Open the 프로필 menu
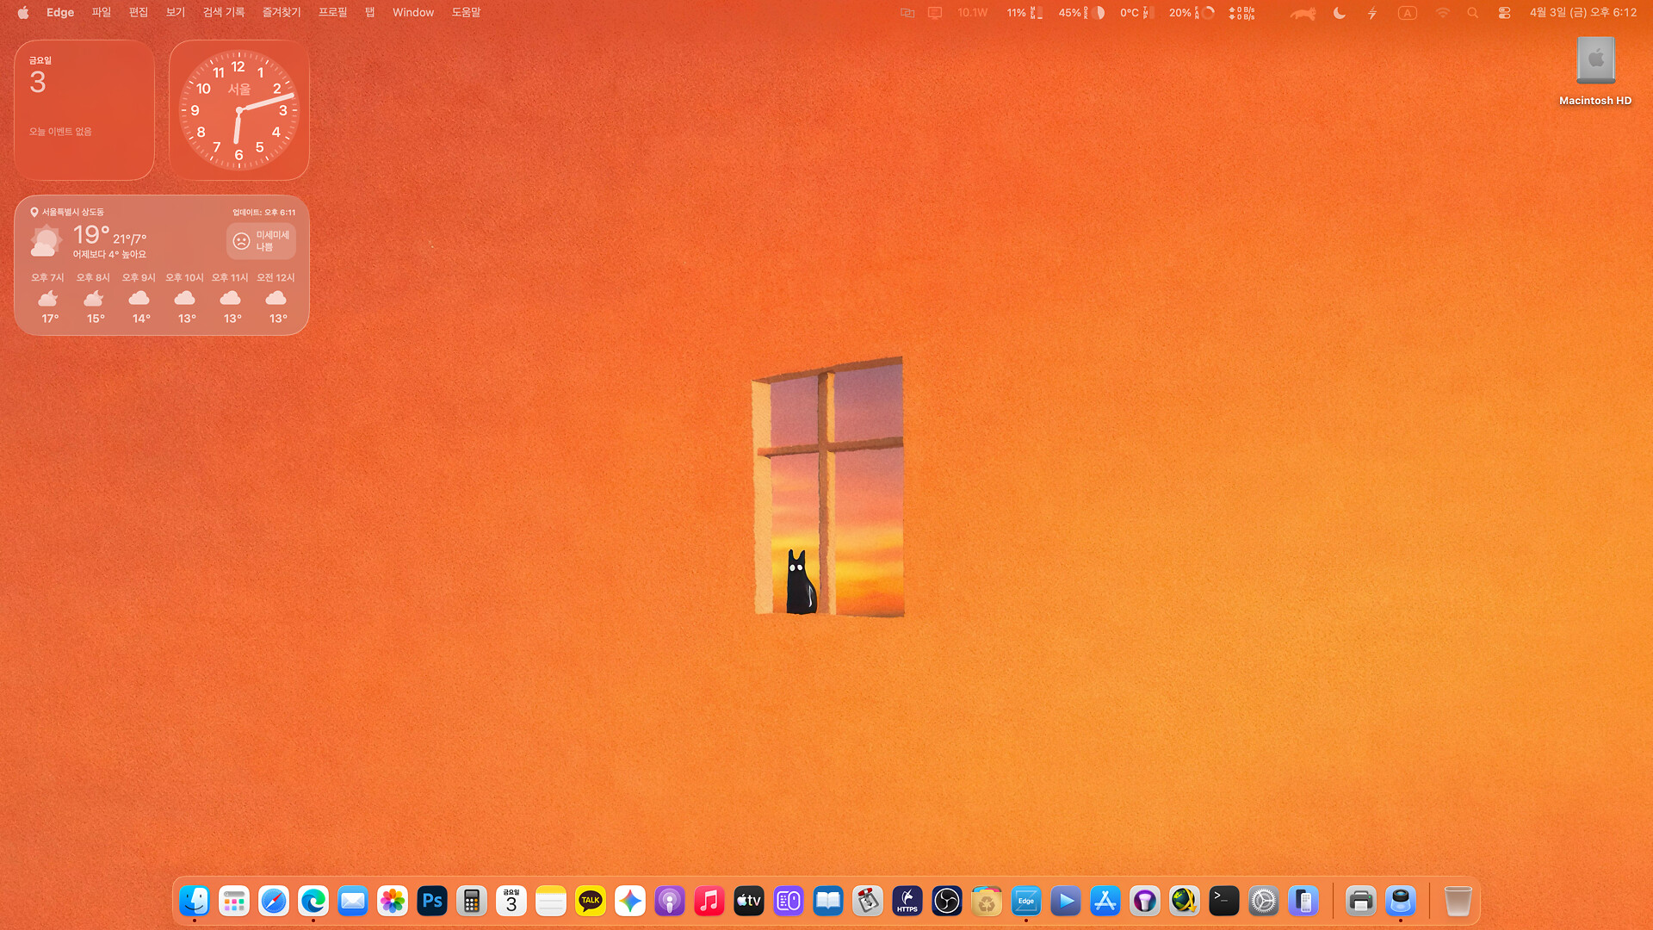The image size is (1653, 930). (332, 13)
